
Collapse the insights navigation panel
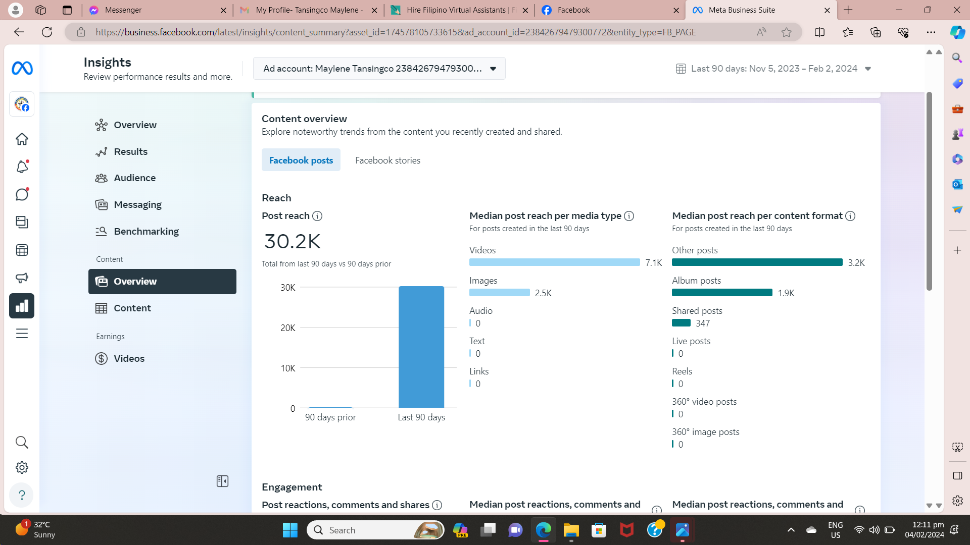[222, 481]
